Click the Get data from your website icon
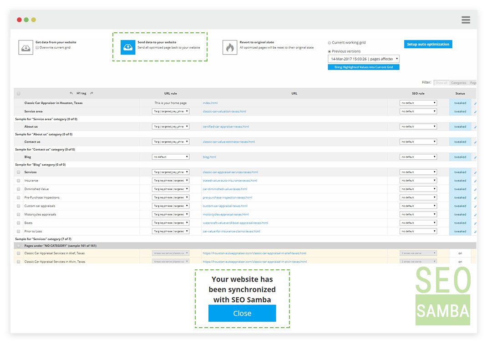The width and height of the screenshot is (487, 344). (x=26, y=47)
